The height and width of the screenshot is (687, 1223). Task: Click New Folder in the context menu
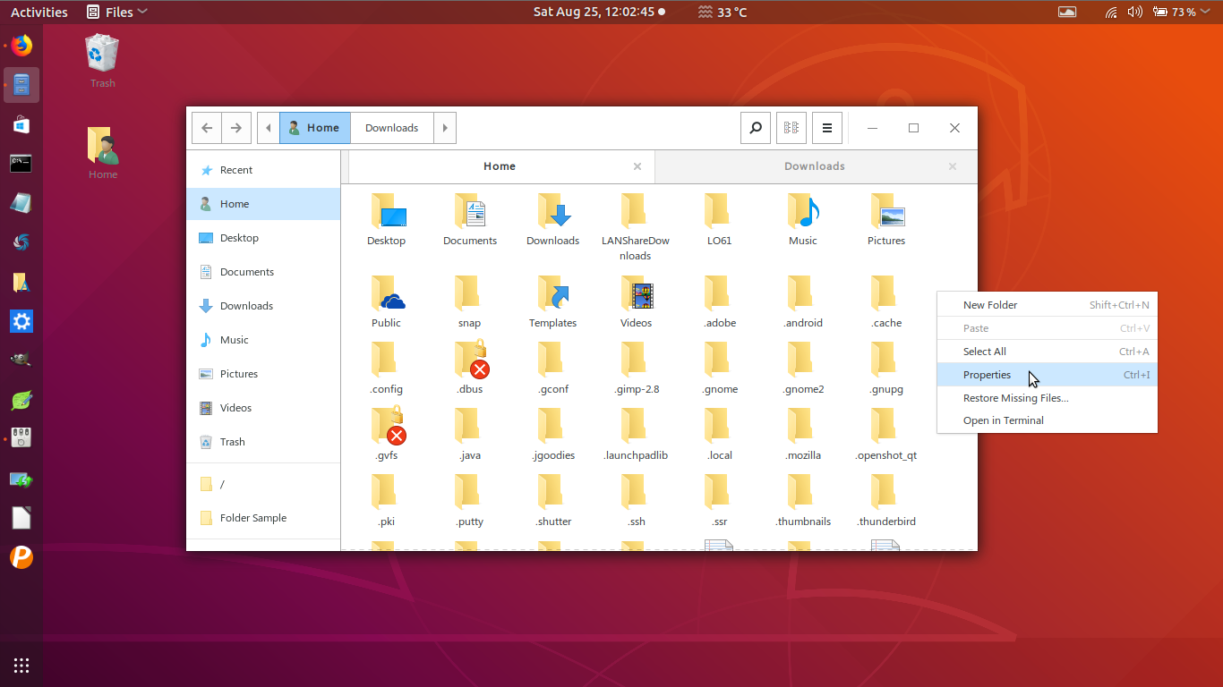point(989,304)
